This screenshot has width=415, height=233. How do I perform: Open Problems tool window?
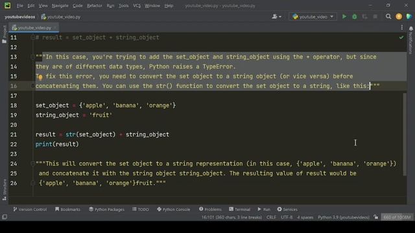pos(210,209)
